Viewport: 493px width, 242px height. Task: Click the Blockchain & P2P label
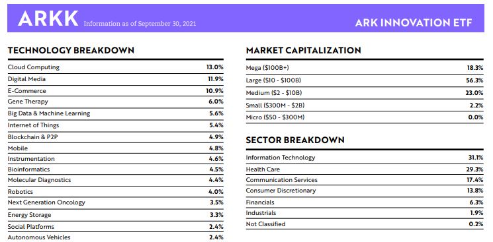32,137
